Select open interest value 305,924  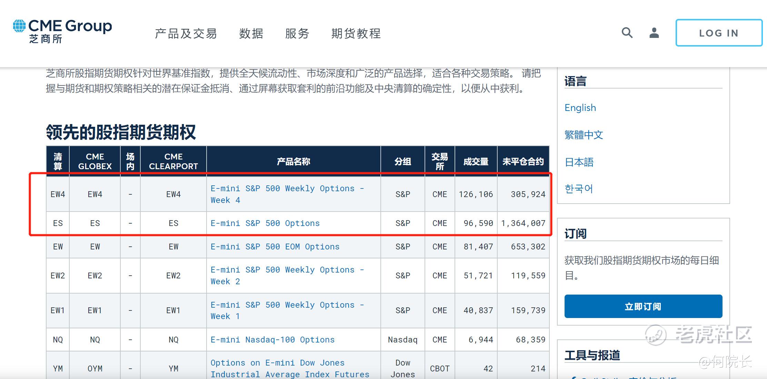[x=528, y=194]
